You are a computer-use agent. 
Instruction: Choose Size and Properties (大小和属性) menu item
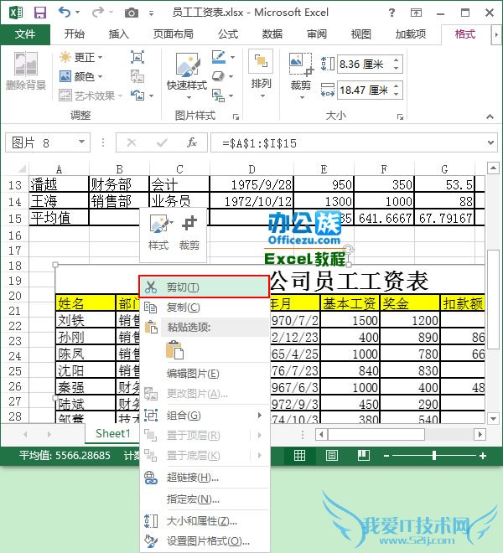click(x=204, y=520)
